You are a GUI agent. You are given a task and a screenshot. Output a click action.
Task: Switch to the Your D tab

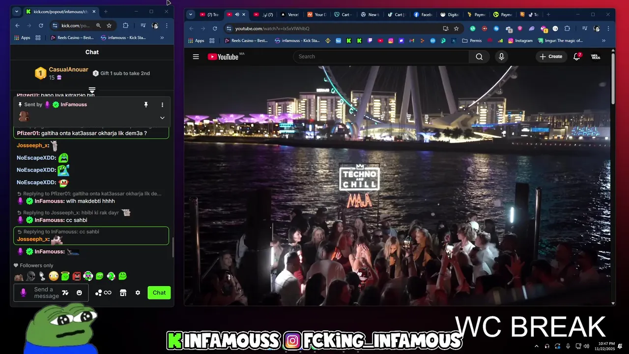(316, 15)
